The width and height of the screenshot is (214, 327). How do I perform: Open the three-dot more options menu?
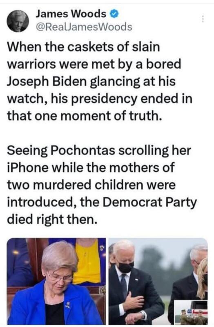(x=202, y=19)
